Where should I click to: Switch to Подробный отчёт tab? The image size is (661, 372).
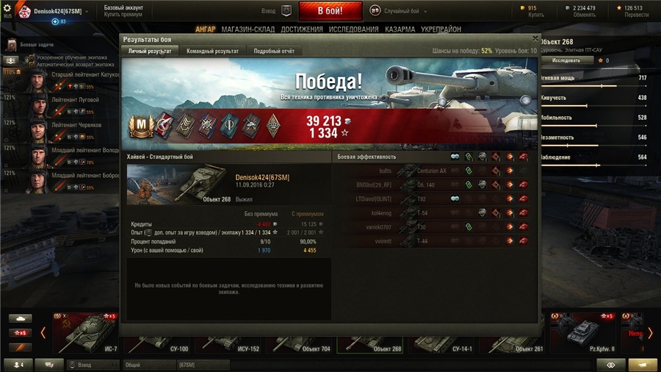click(274, 51)
